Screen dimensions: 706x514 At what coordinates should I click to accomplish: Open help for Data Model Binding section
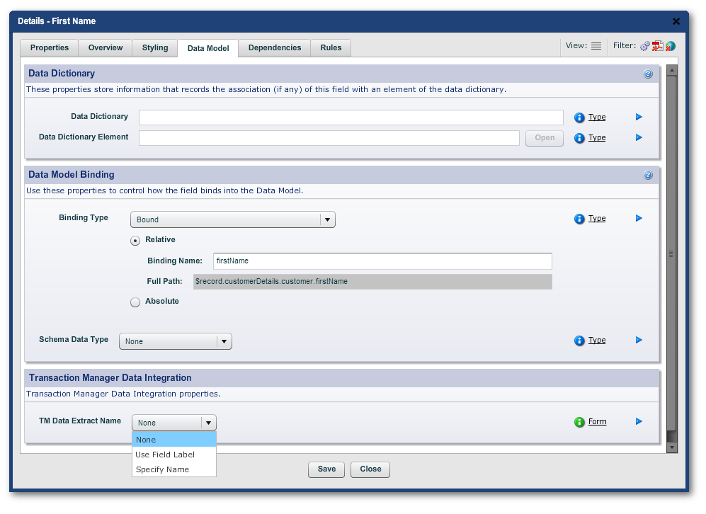pyautogui.click(x=648, y=175)
